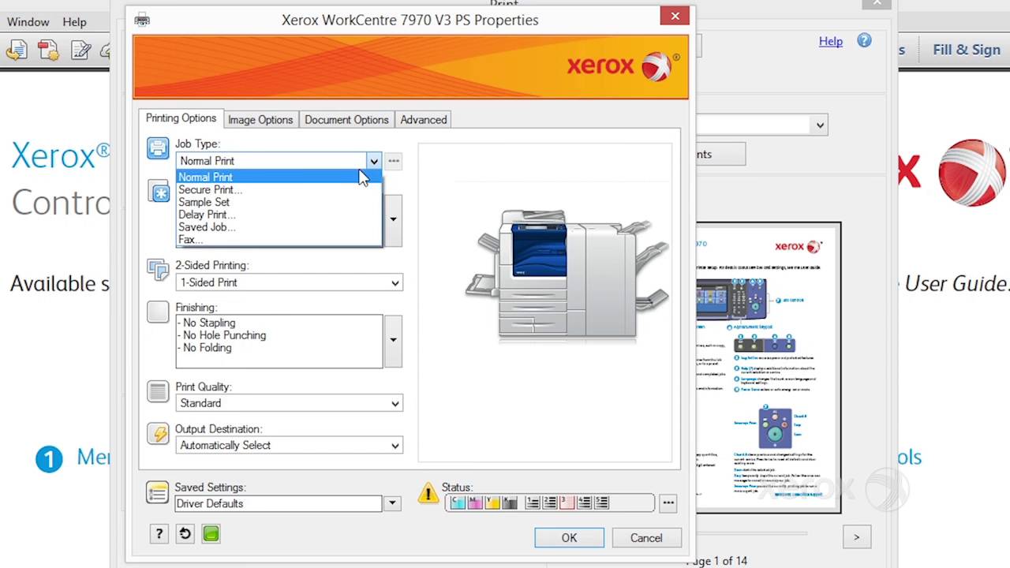The height and width of the screenshot is (568, 1010).
Task: Click the Driver Defaults saved settings field
Action: tap(279, 503)
